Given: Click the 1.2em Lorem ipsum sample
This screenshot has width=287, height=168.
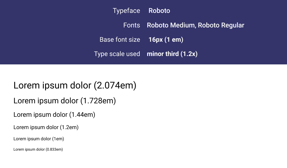Looking at the screenshot, I should pos(46,127).
